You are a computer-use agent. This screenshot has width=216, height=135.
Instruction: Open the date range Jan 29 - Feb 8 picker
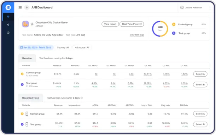tap(36, 47)
